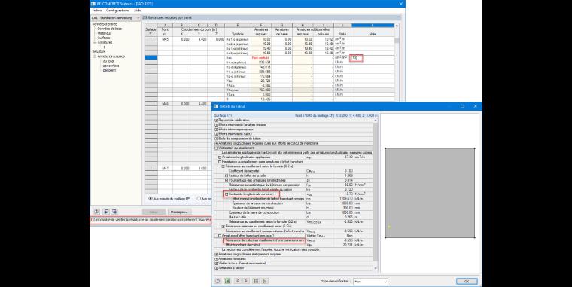Select 'Armatures' under input data in tree
This screenshot has width=572, height=287.
pyautogui.click(x=105, y=43)
